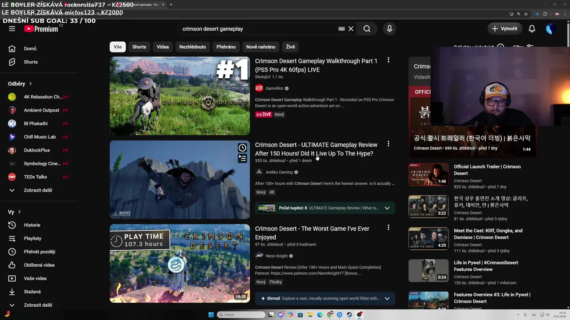Open Official Launch Trailer sidebar video
The height and width of the screenshot is (320, 570).
tap(487, 170)
